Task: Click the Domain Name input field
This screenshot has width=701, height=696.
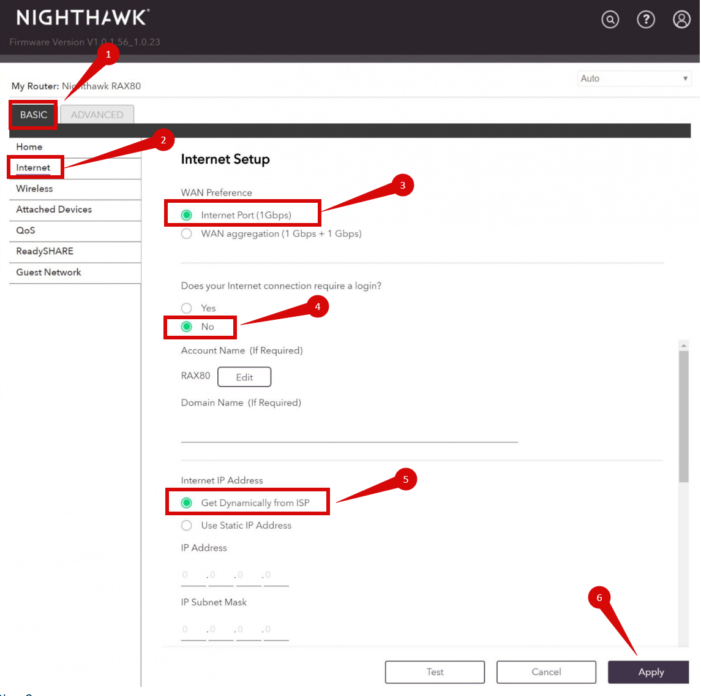Action: point(349,430)
